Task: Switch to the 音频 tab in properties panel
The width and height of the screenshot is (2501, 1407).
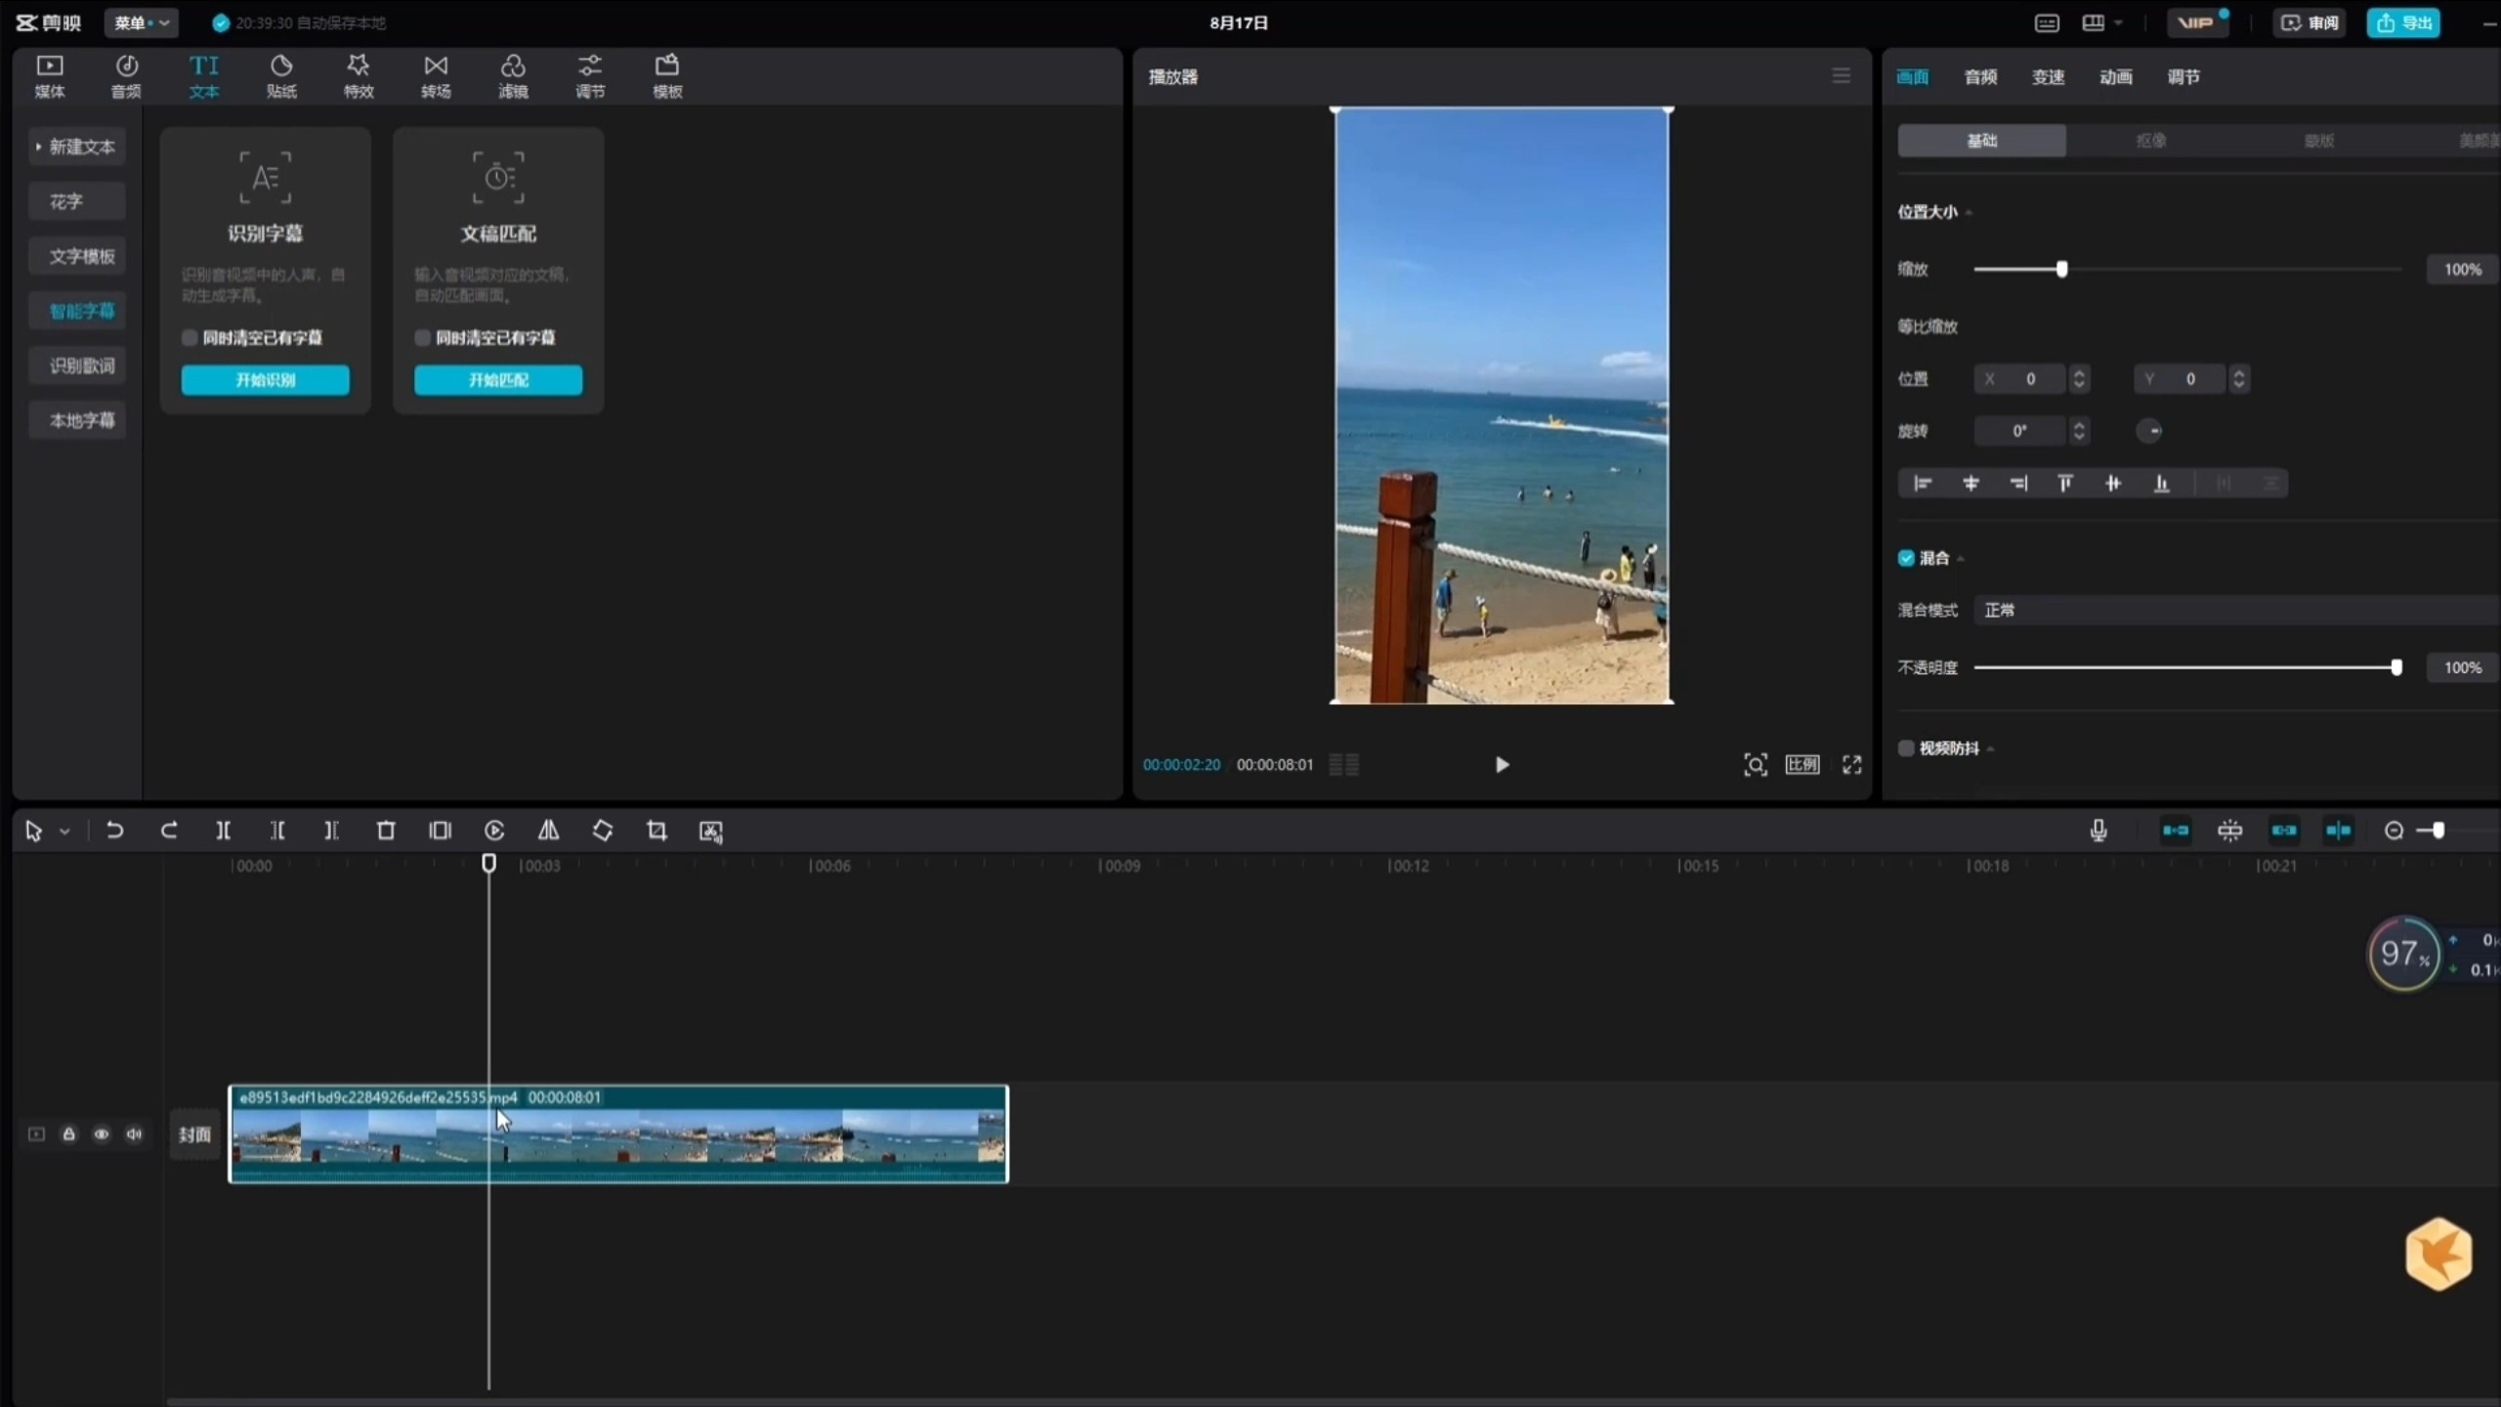Action: click(x=1980, y=76)
